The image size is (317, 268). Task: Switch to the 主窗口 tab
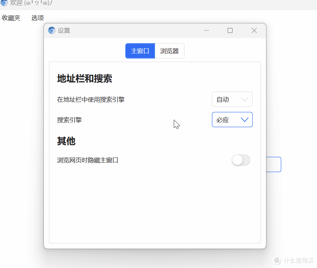(x=140, y=51)
